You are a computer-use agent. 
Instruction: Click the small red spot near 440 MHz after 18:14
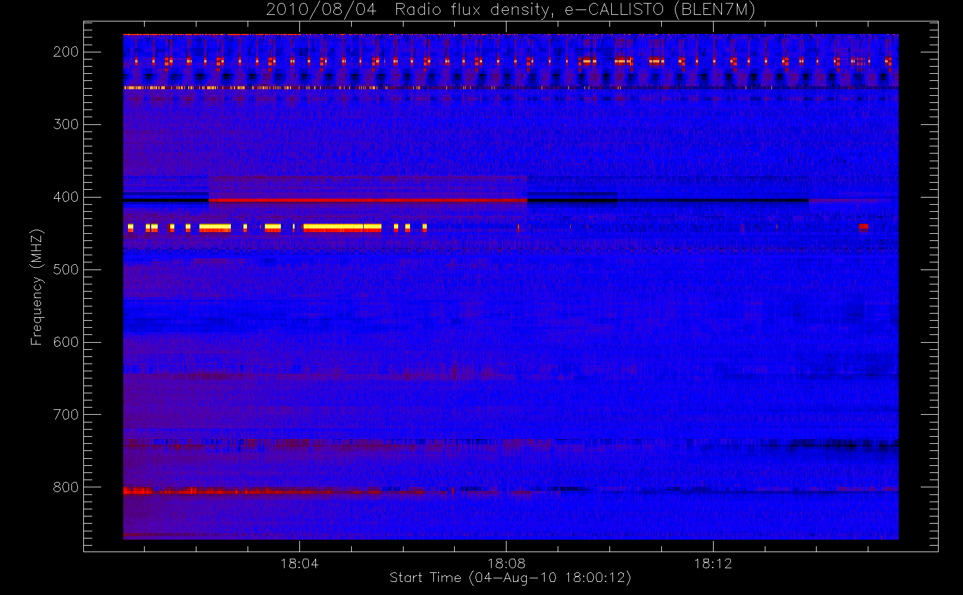click(x=864, y=226)
